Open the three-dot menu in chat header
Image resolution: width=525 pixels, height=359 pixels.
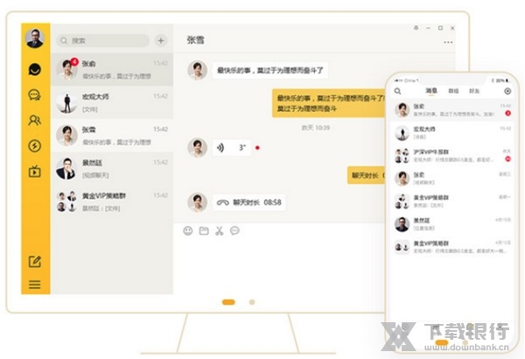[448, 42]
